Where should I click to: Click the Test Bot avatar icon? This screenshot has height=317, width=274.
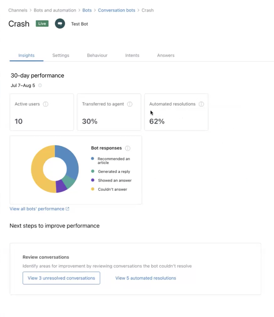(x=60, y=24)
